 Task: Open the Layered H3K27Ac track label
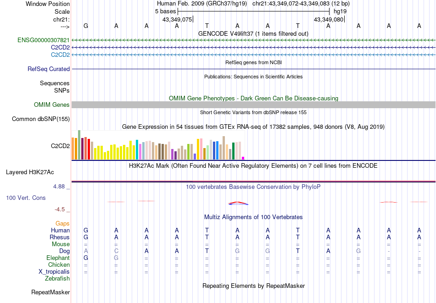pos(30,172)
